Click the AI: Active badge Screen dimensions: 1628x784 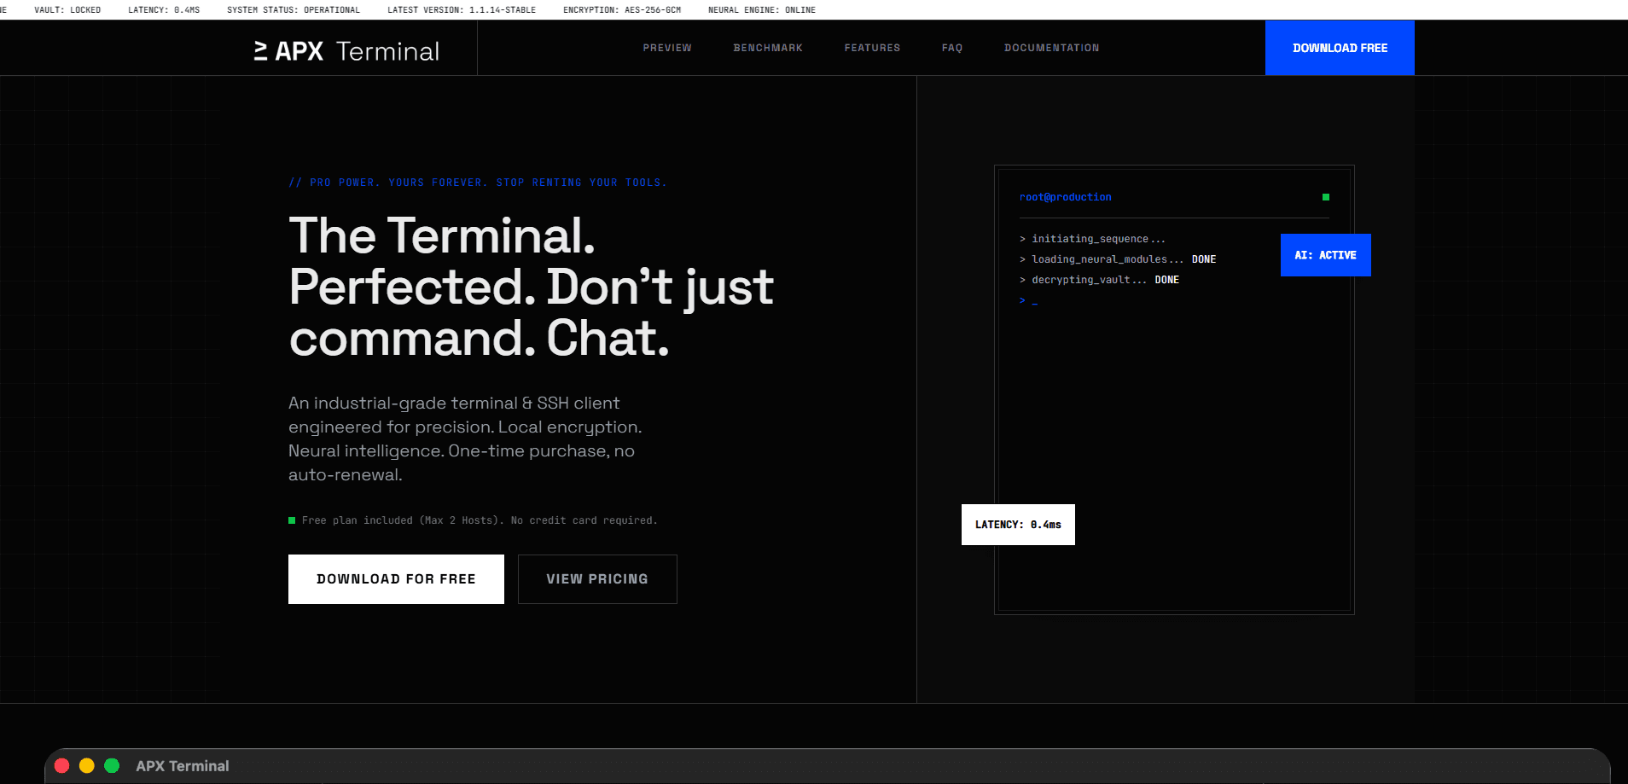1325,255
